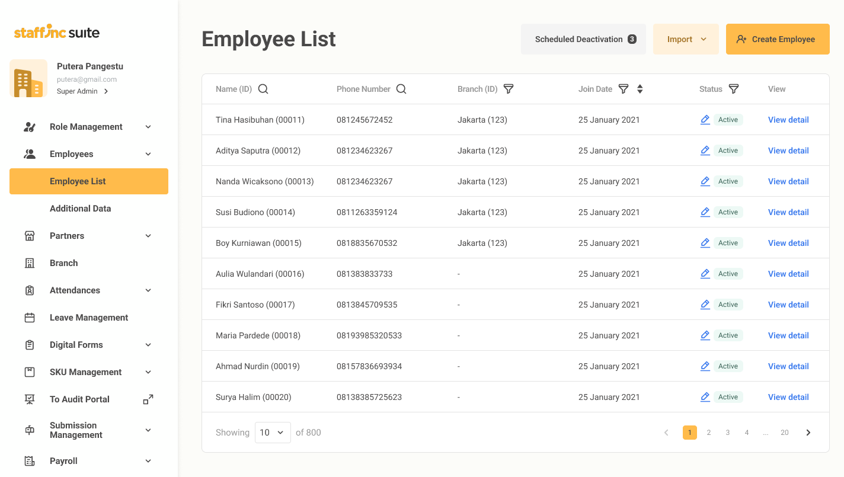The image size is (844, 477).
Task: Open the Status column filter funnel
Action: [x=734, y=89]
